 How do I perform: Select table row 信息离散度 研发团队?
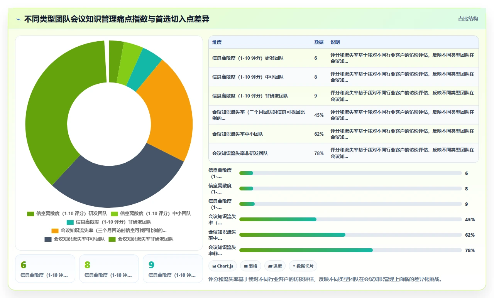pyautogui.click(x=343, y=58)
